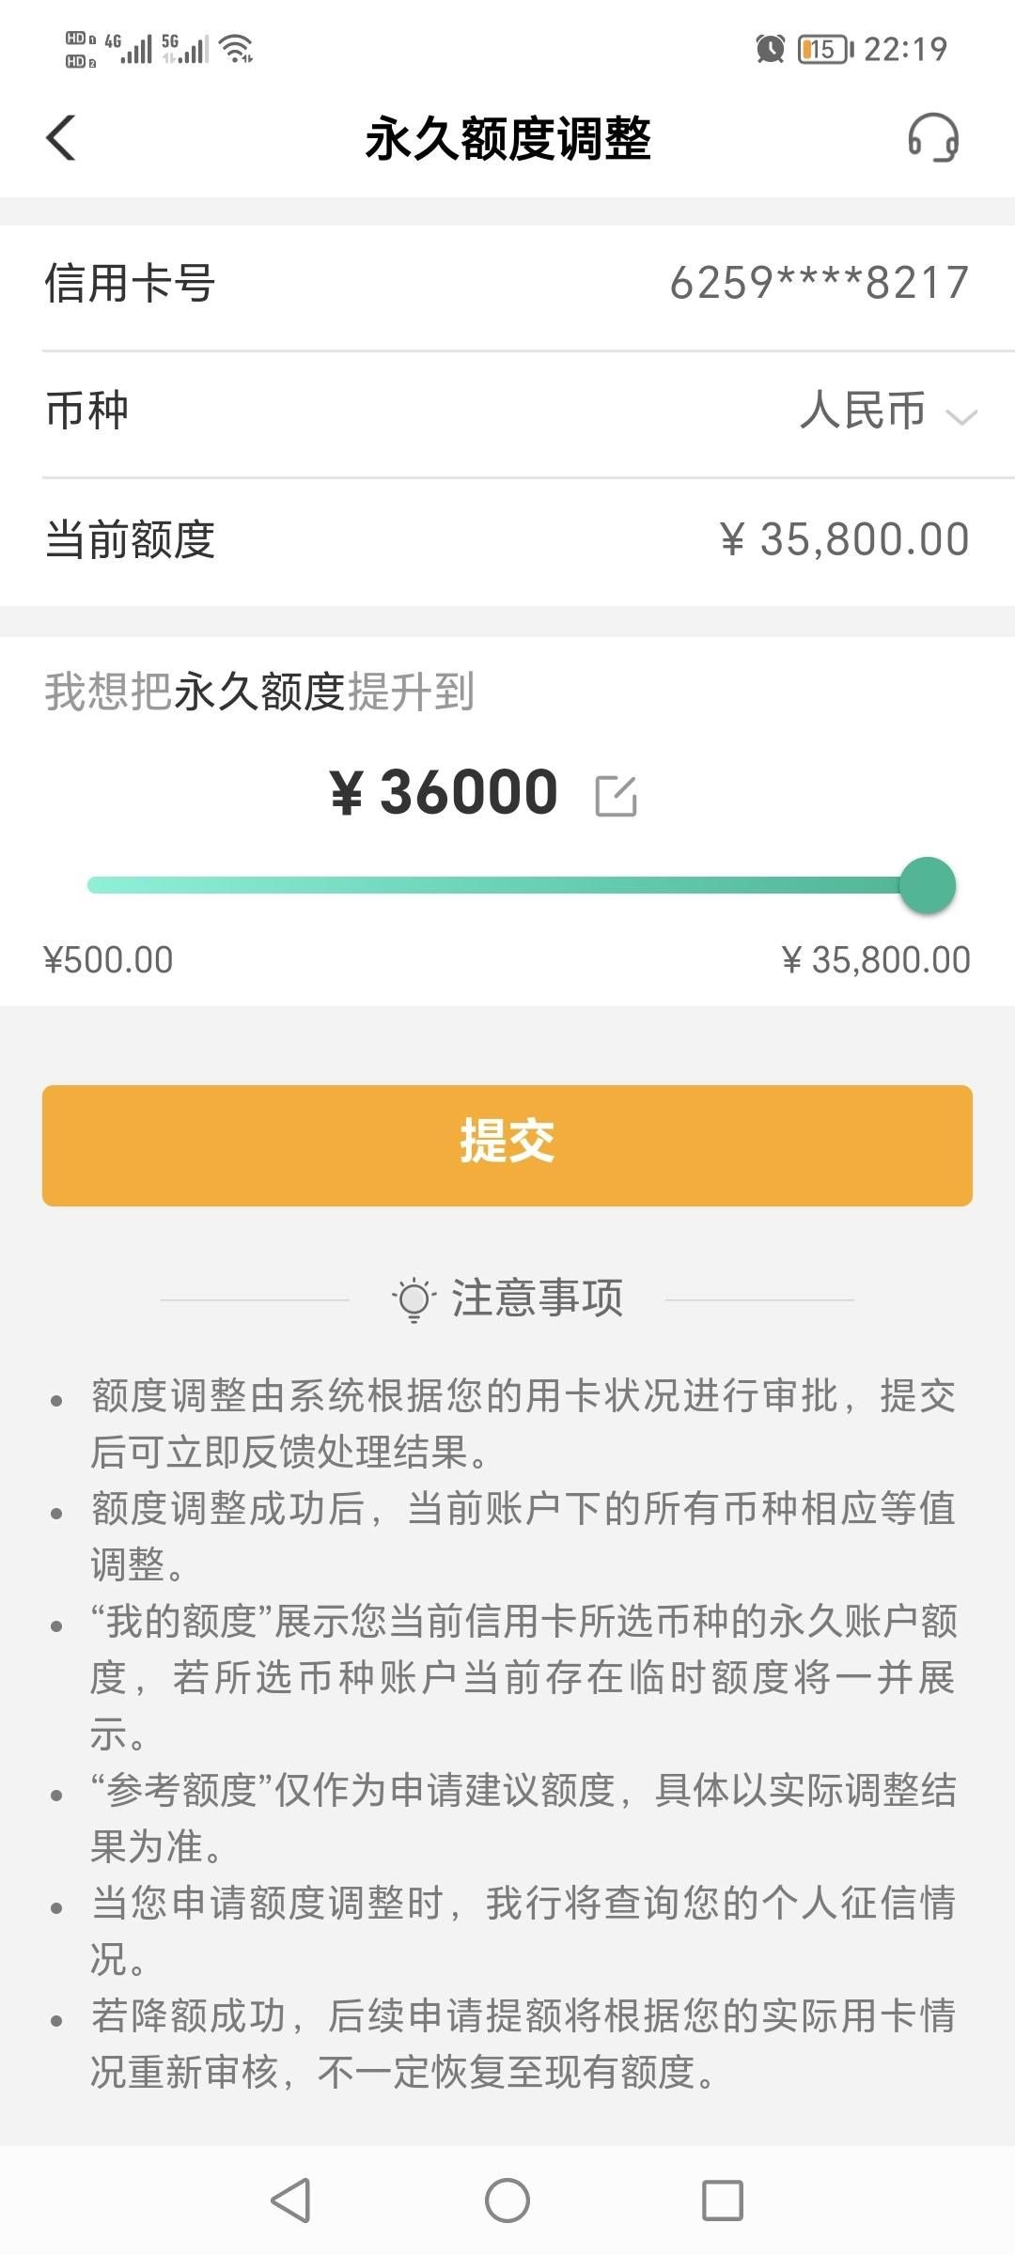
Task: Tap the currency chevron arrow
Action: coord(961,416)
